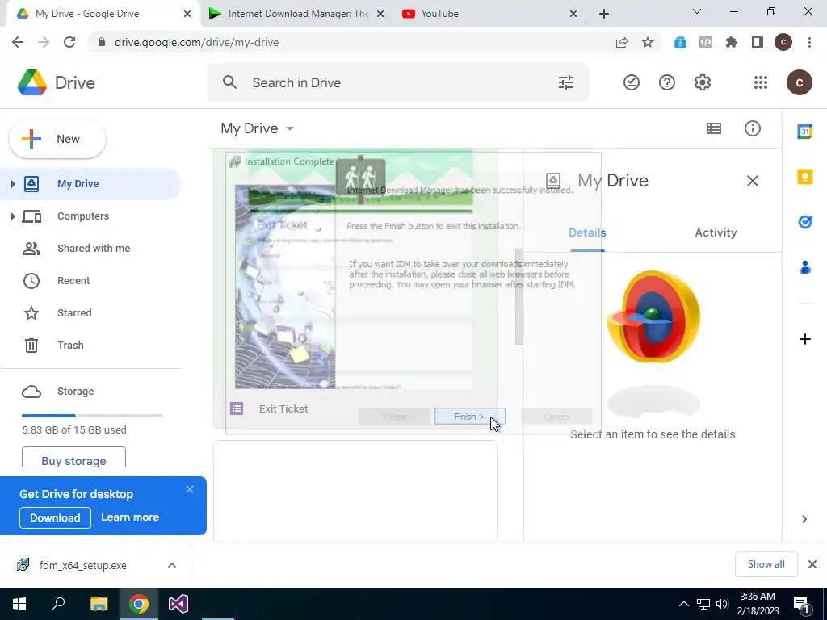The height and width of the screenshot is (620, 827).
Task: Hide side panel chevron arrow
Action: click(804, 519)
